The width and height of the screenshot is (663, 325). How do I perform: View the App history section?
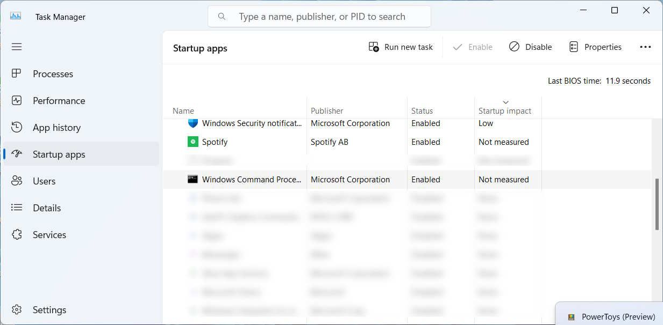[x=56, y=127]
